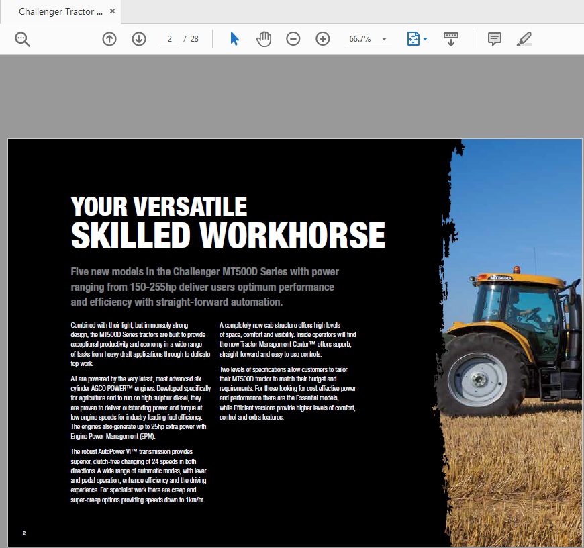The height and width of the screenshot is (548, 584).
Task: Click the page number input field
Action: (170, 39)
